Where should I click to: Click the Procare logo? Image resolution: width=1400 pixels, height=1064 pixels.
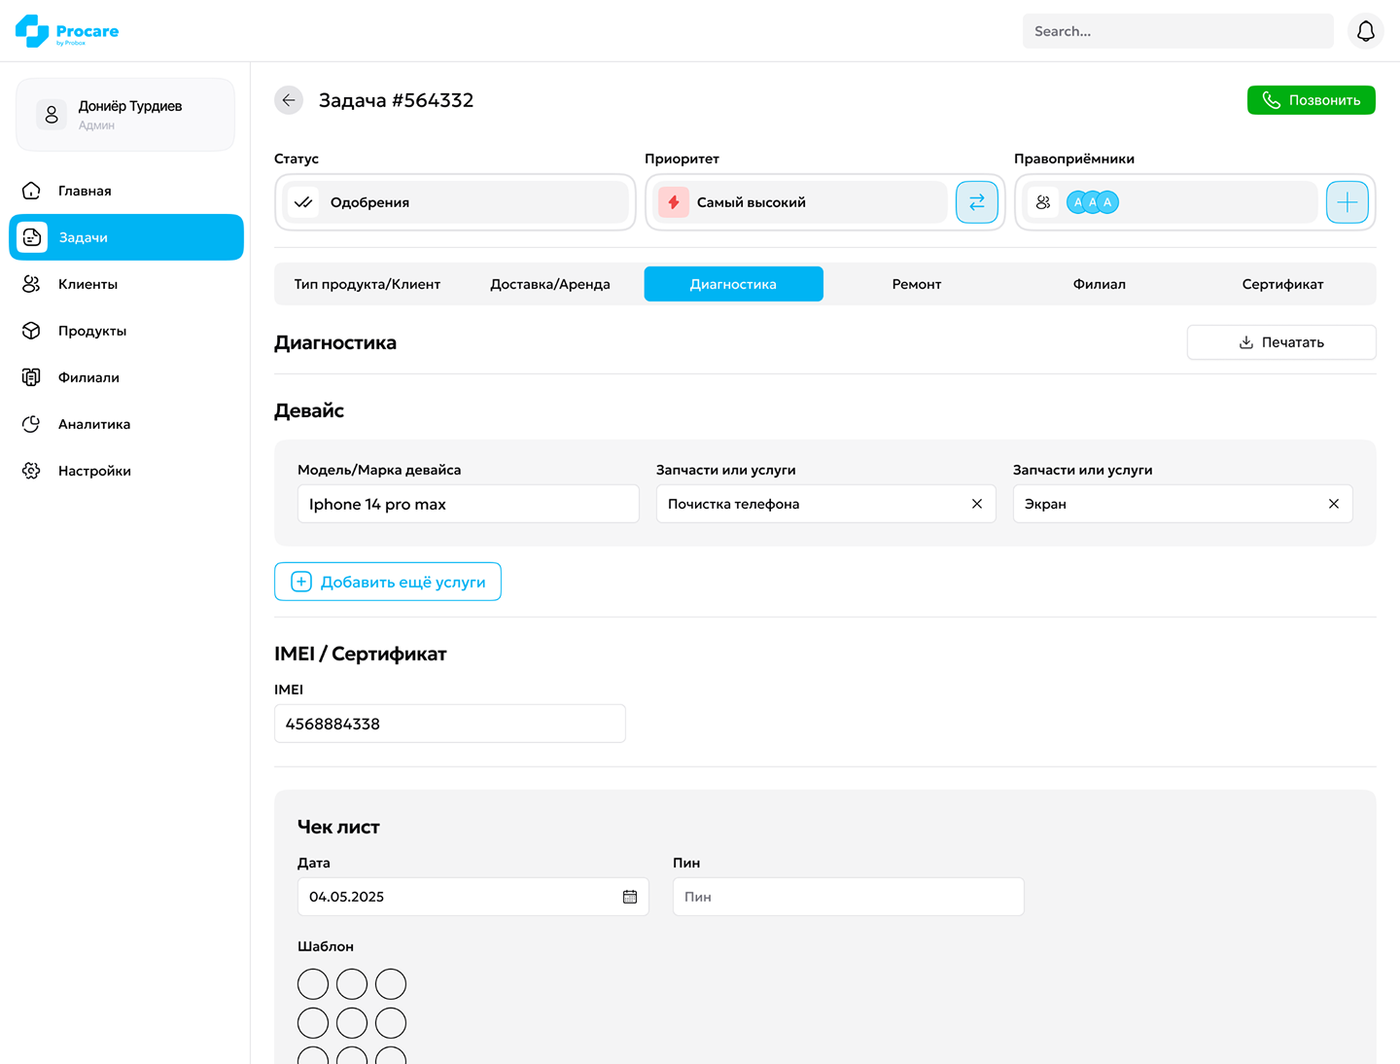click(67, 31)
